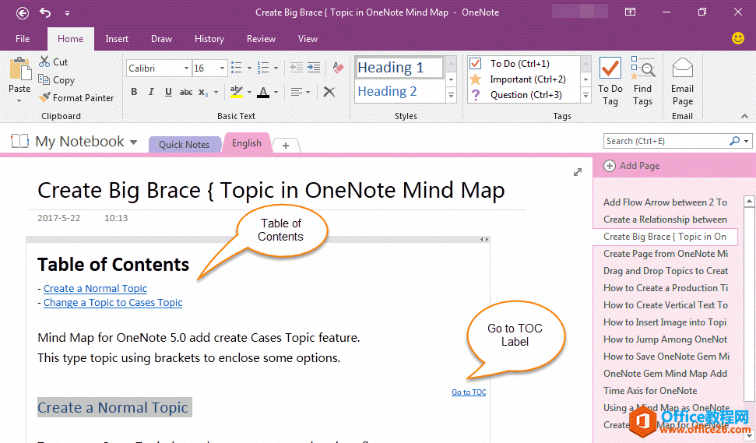Expand the My Notebook dropdown list
756x443 pixels.
[x=133, y=142]
